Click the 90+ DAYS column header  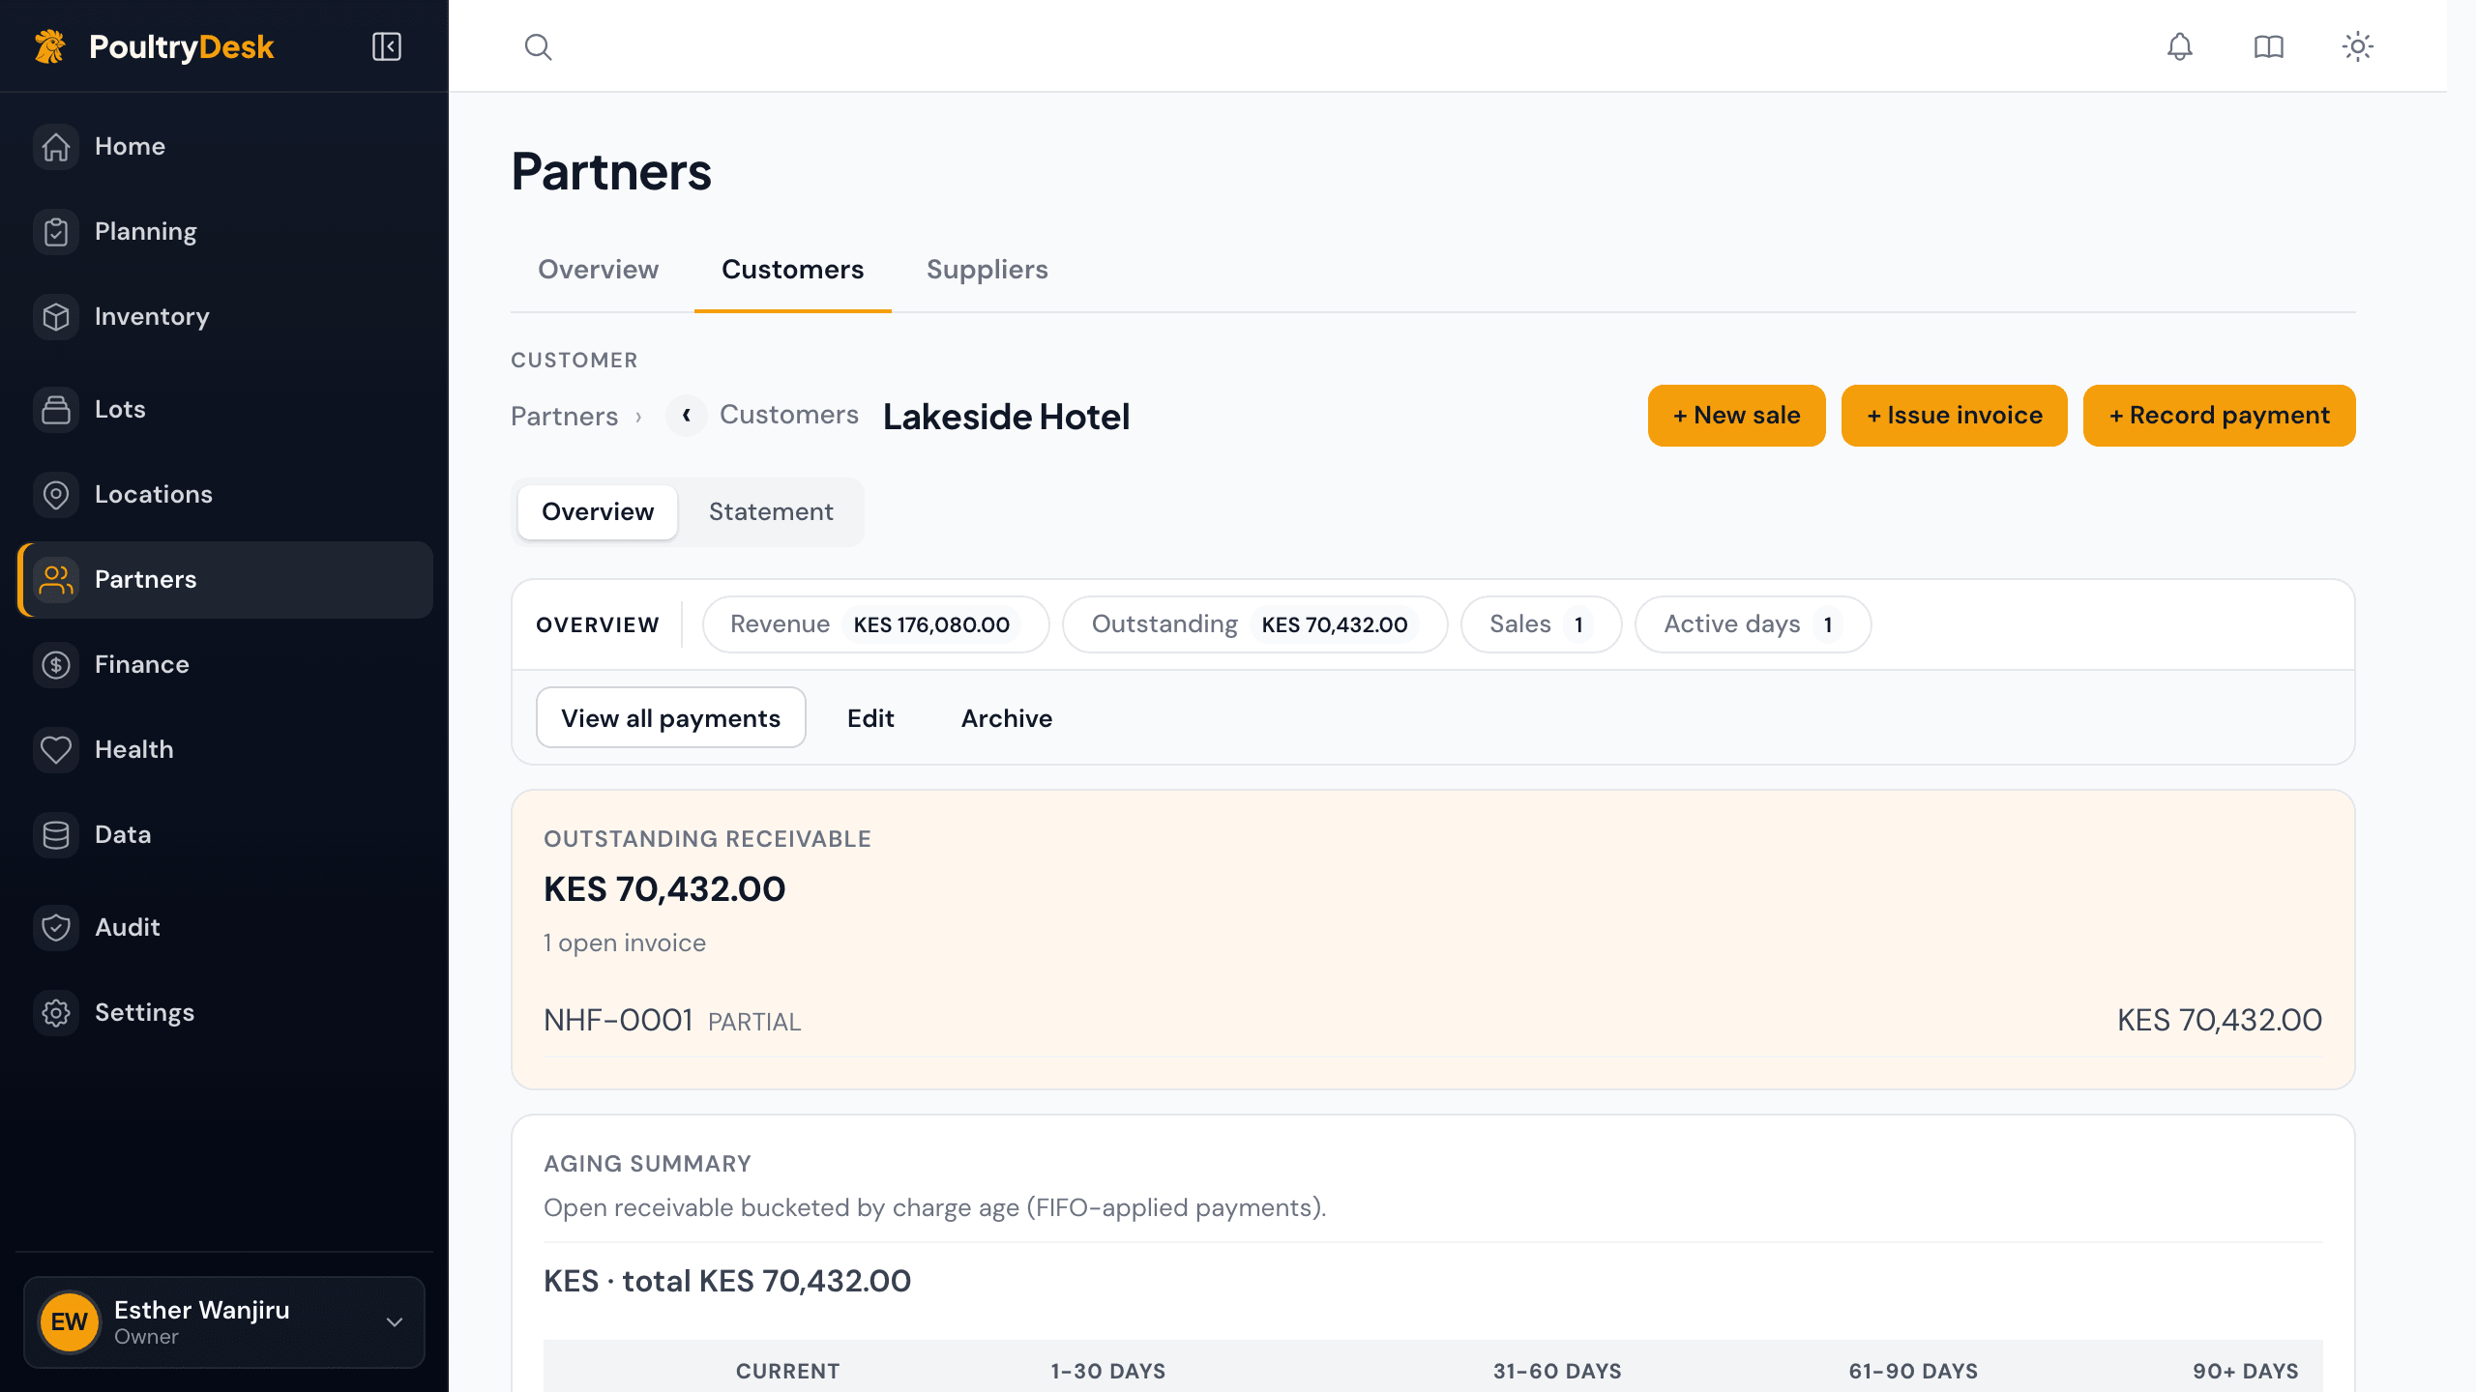click(x=2245, y=1371)
